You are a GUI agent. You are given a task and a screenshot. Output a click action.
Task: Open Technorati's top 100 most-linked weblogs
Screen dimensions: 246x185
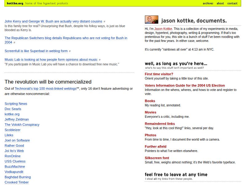(46, 88)
